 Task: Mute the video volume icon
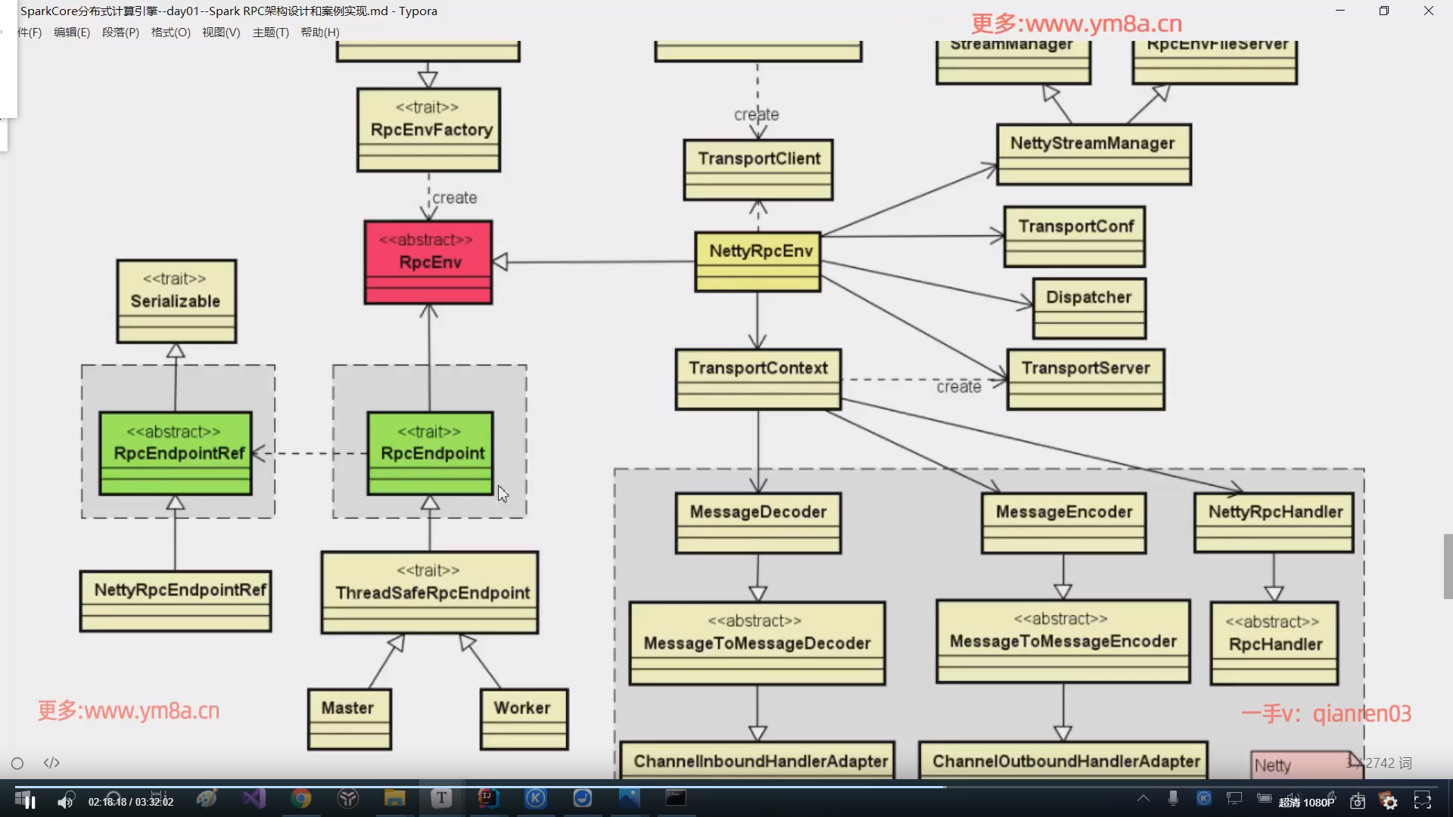pyautogui.click(x=66, y=802)
